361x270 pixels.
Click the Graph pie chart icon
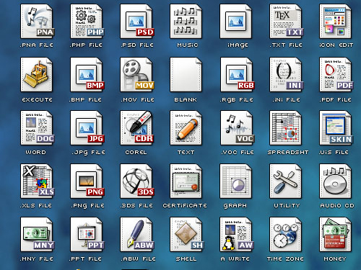pyautogui.click(x=235, y=181)
